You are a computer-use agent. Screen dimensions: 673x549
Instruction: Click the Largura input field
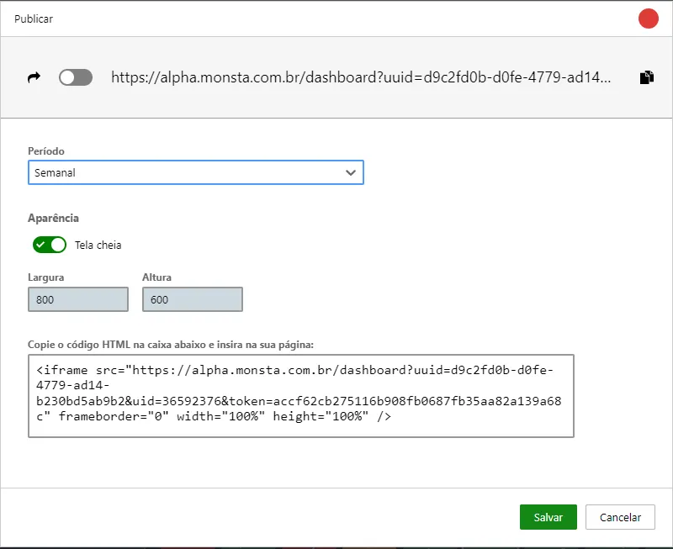(78, 299)
